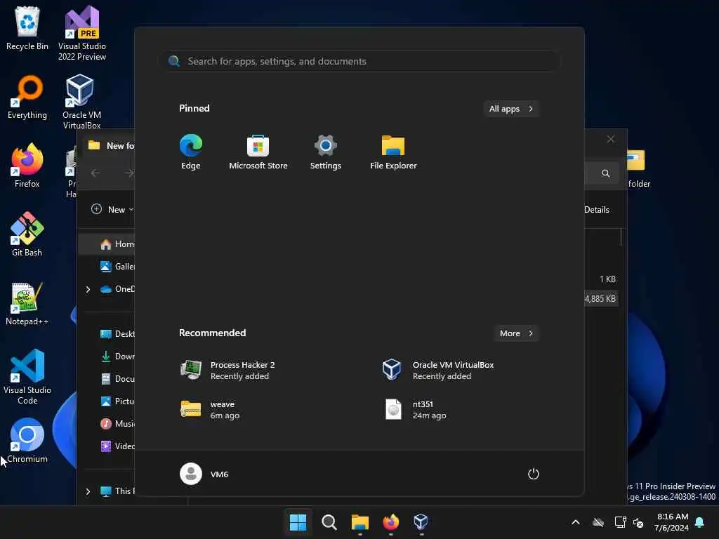This screenshot has width=719, height=539.
Task: Open Settings from Start menu pinned
Action: click(x=326, y=152)
